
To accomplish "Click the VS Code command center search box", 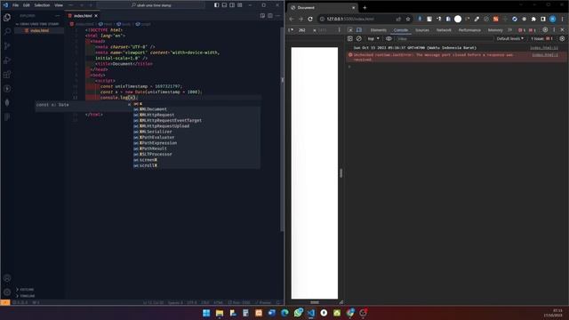I will tap(150, 5).
